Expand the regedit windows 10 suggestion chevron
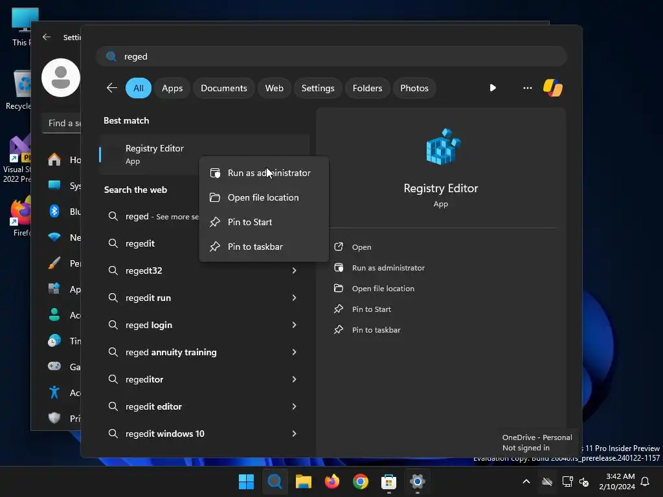Viewport: 663px width, 497px height. pyautogui.click(x=295, y=433)
